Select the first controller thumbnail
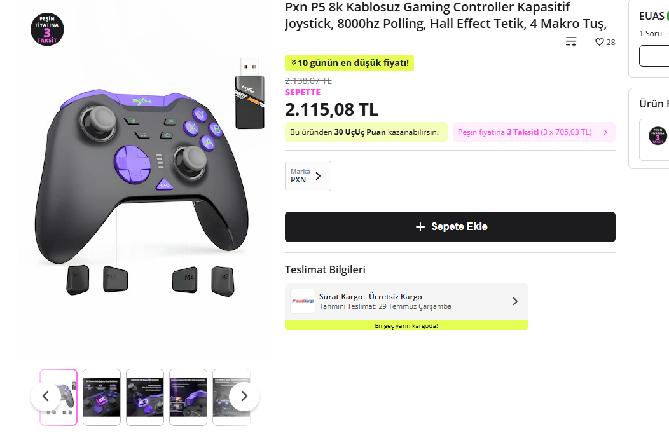The image size is (669, 436). [59, 397]
